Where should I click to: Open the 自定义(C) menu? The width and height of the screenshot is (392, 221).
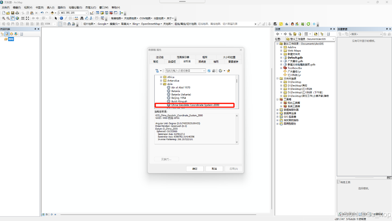coord(91,7)
